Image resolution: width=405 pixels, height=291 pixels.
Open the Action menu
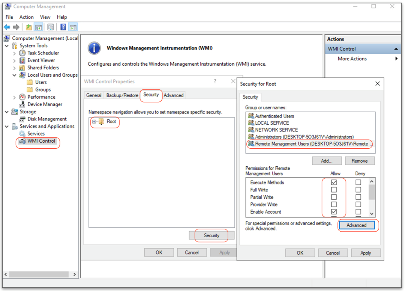click(26, 17)
